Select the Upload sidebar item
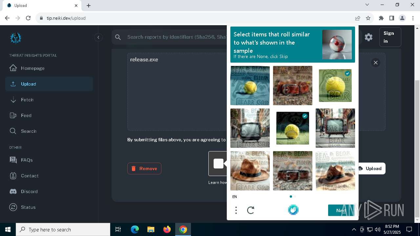 pyautogui.click(x=49, y=84)
